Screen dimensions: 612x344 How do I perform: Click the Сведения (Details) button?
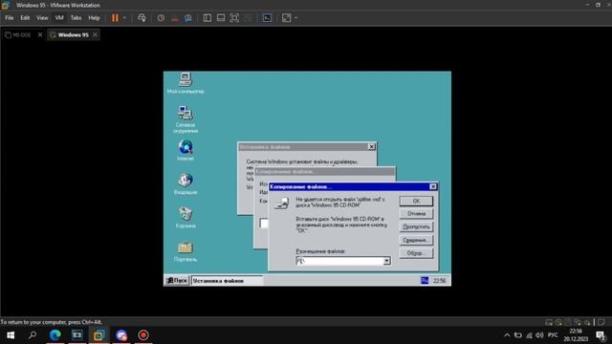click(416, 240)
